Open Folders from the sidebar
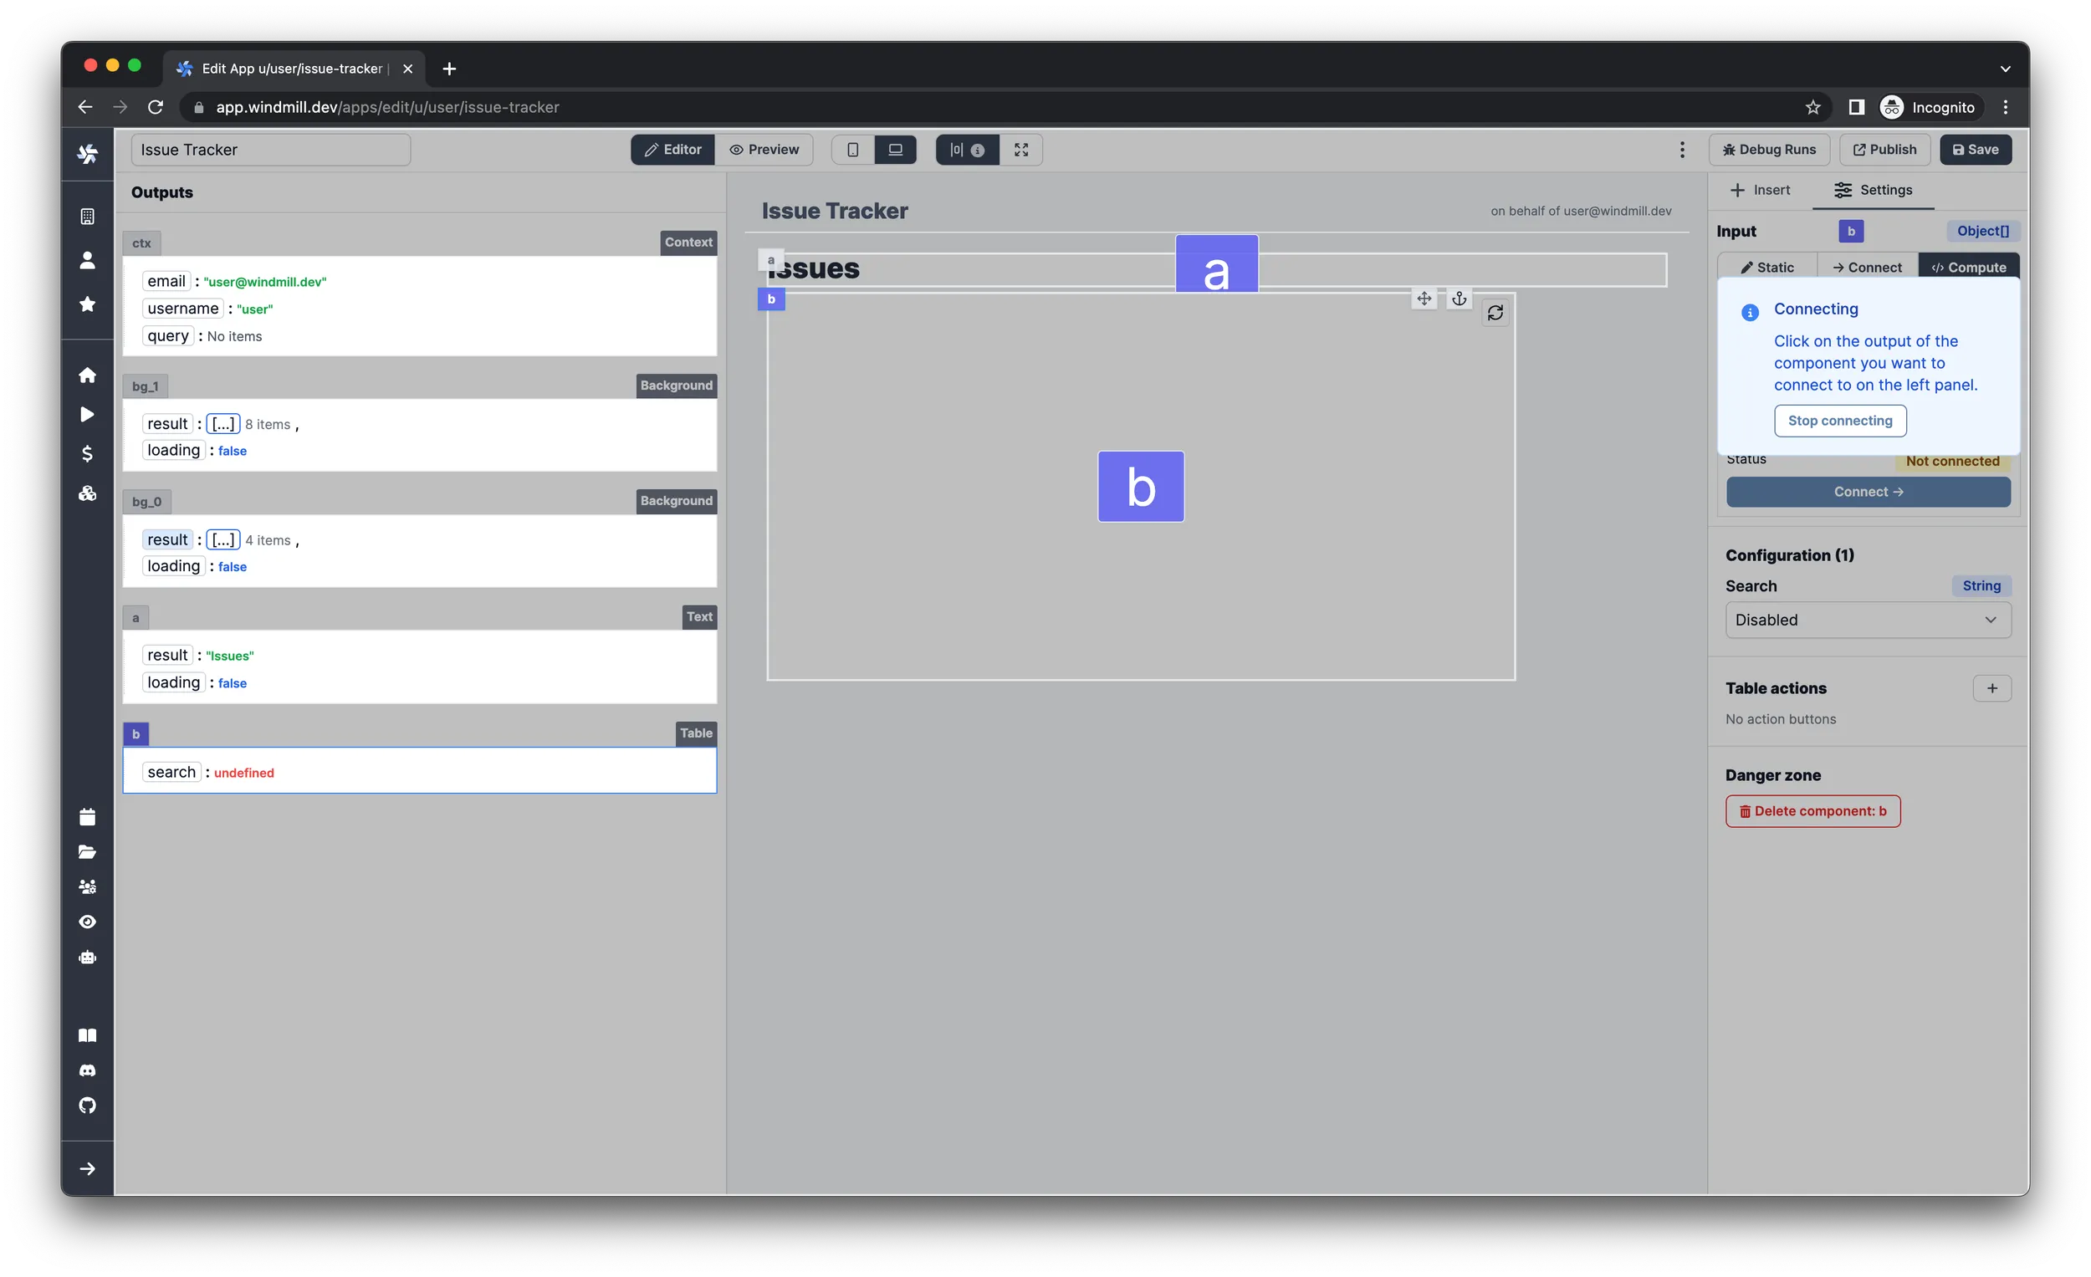 coord(88,852)
